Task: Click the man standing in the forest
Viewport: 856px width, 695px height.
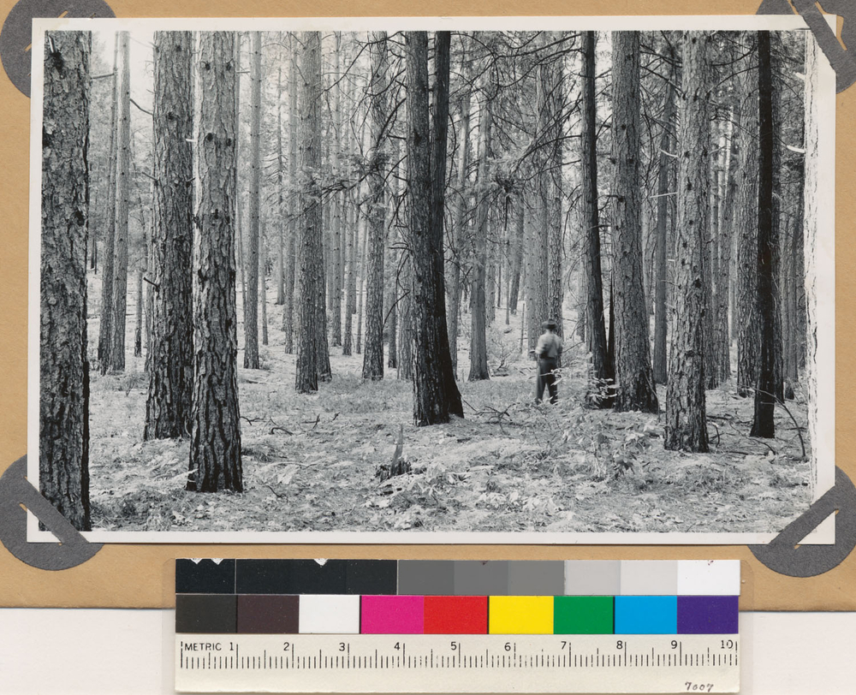Action: tap(547, 362)
